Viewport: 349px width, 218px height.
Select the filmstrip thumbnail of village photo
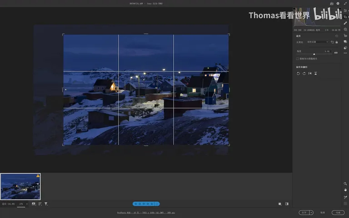point(20,186)
